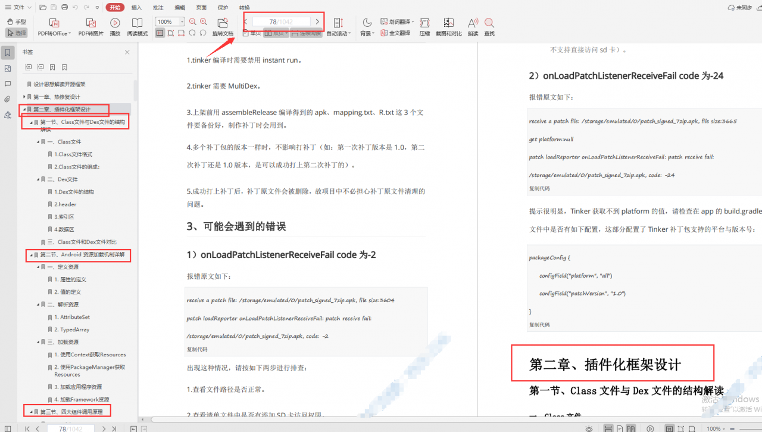Collapse 一、Class文件 bookmark node

pyautogui.click(x=38, y=142)
